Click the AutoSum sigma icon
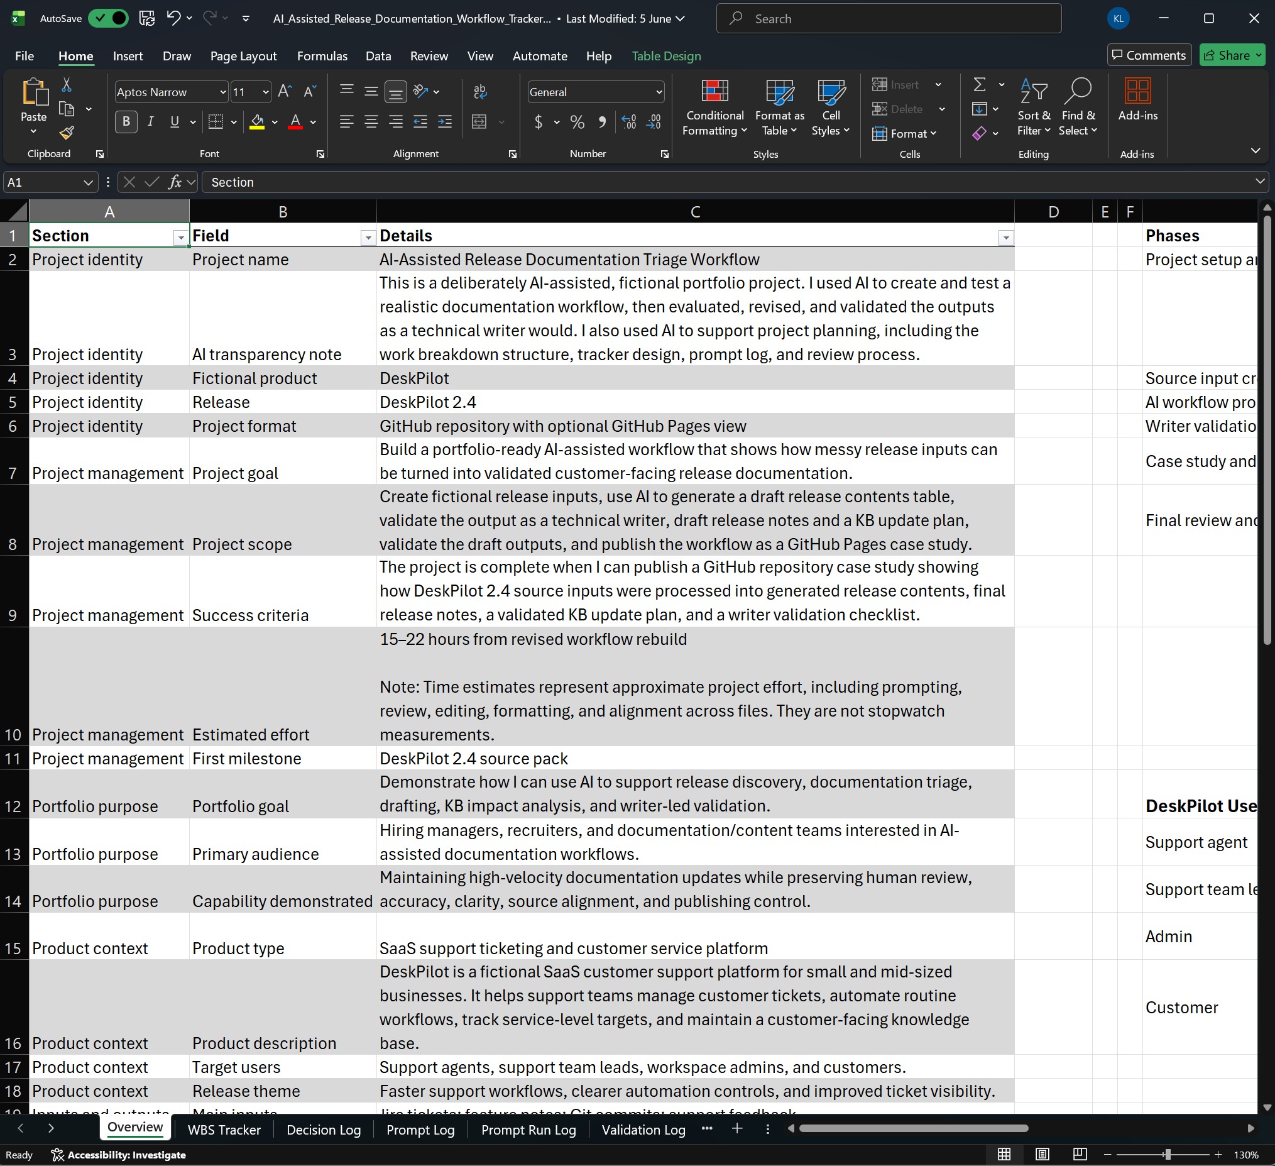1275x1166 pixels. (x=980, y=84)
